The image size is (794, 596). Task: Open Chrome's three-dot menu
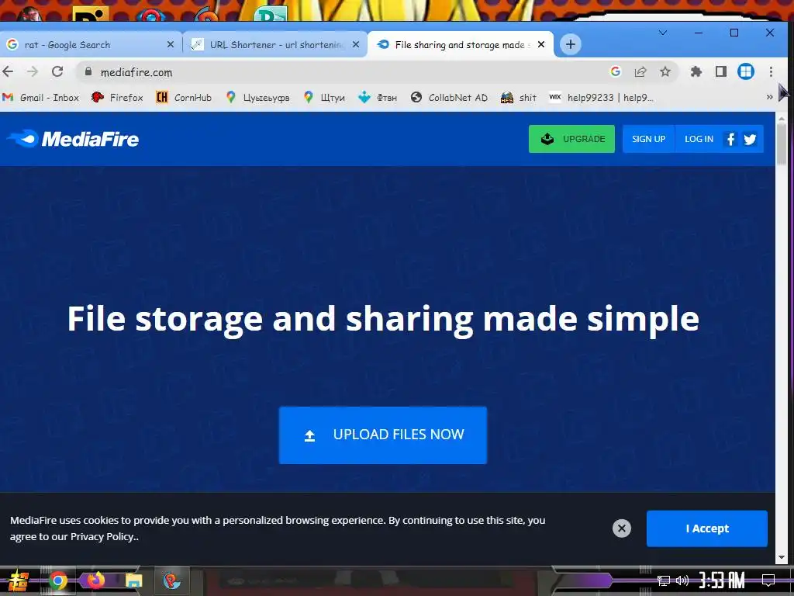771,72
